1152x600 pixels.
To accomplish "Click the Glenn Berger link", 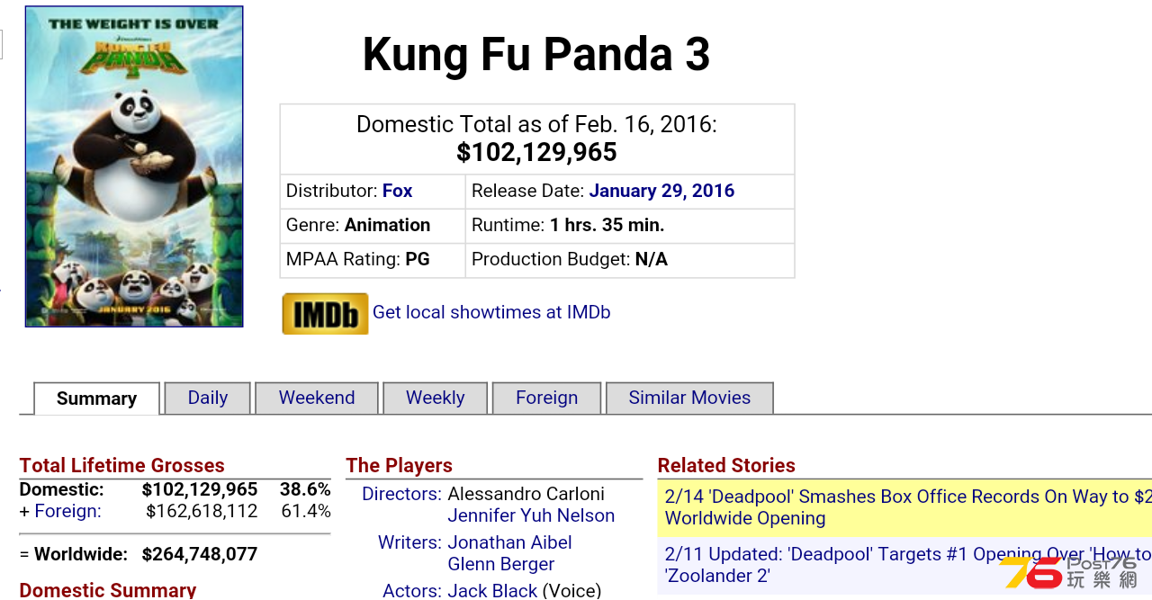I will [x=500, y=564].
